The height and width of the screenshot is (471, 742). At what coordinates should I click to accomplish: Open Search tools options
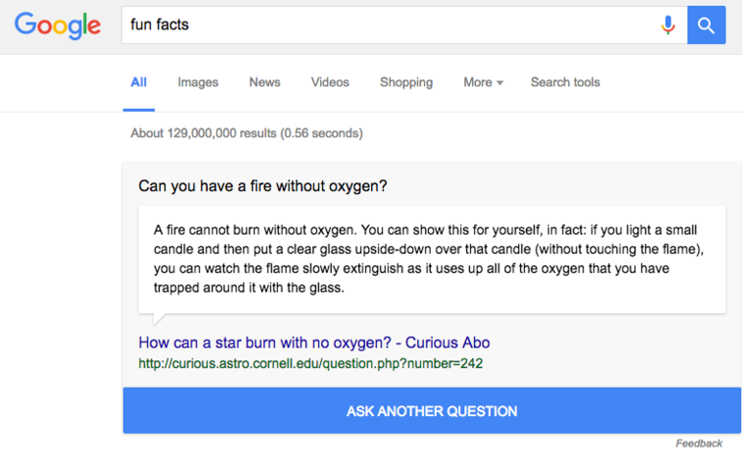coord(564,82)
